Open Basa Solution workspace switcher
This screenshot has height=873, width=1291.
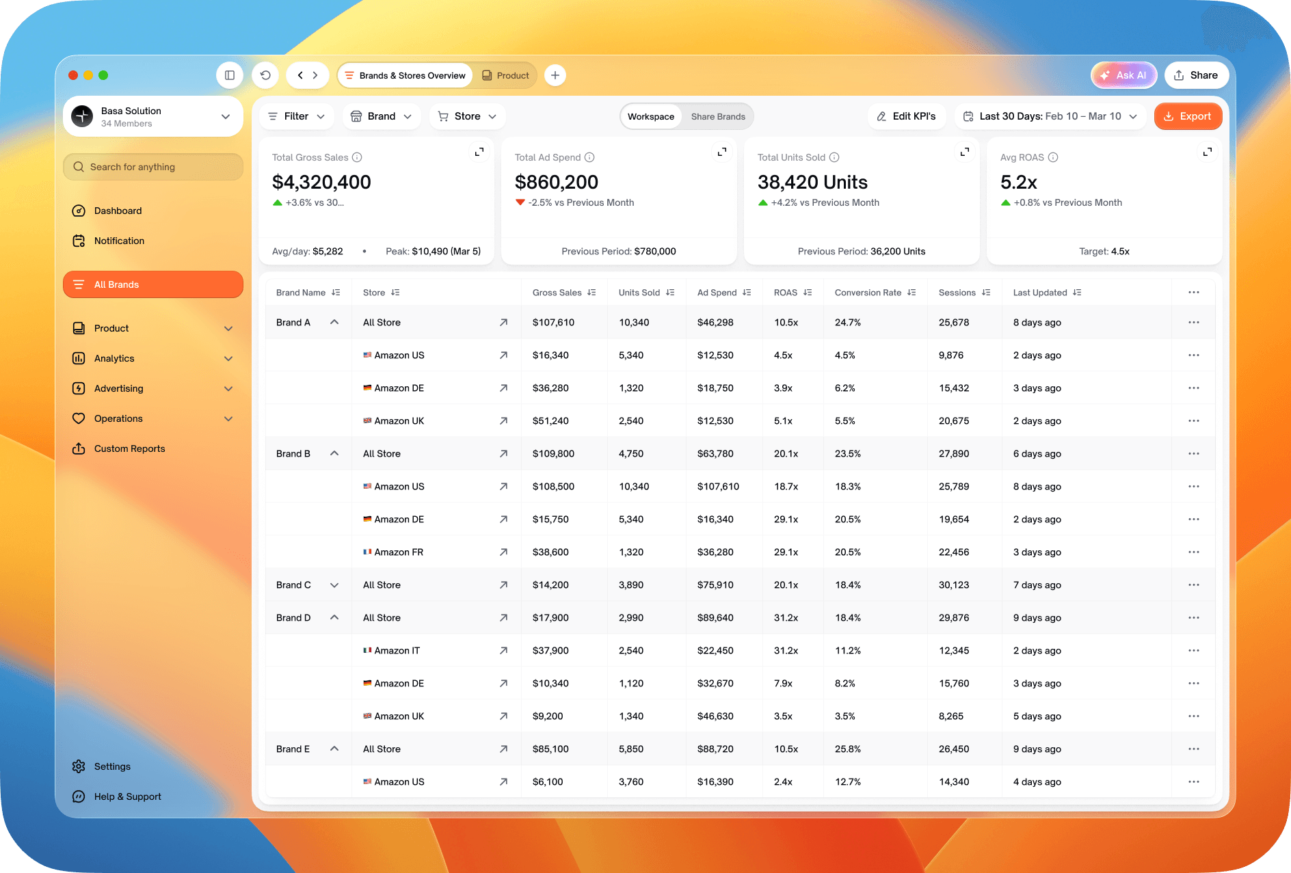tap(153, 116)
